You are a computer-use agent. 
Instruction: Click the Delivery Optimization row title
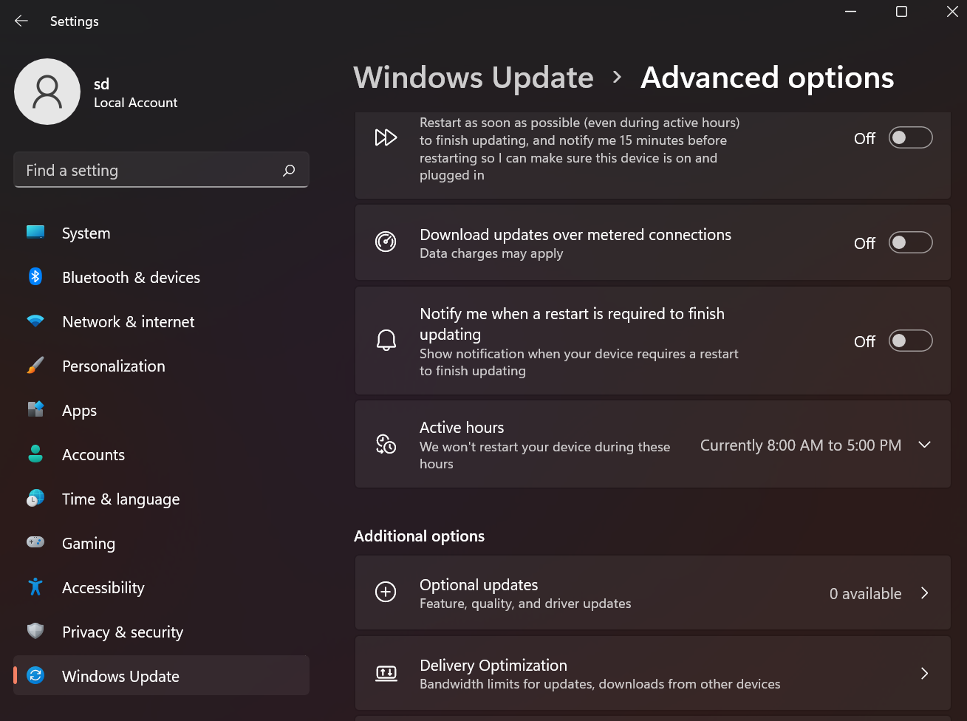click(493, 666)
